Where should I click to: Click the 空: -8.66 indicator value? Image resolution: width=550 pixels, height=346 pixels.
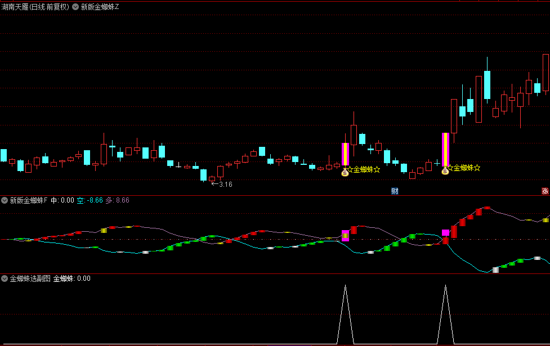tap(90, 200)
